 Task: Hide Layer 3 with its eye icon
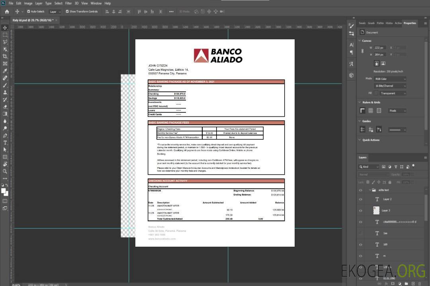point(361,211)
